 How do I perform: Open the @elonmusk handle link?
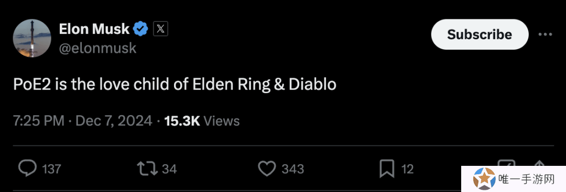[97, 48]
